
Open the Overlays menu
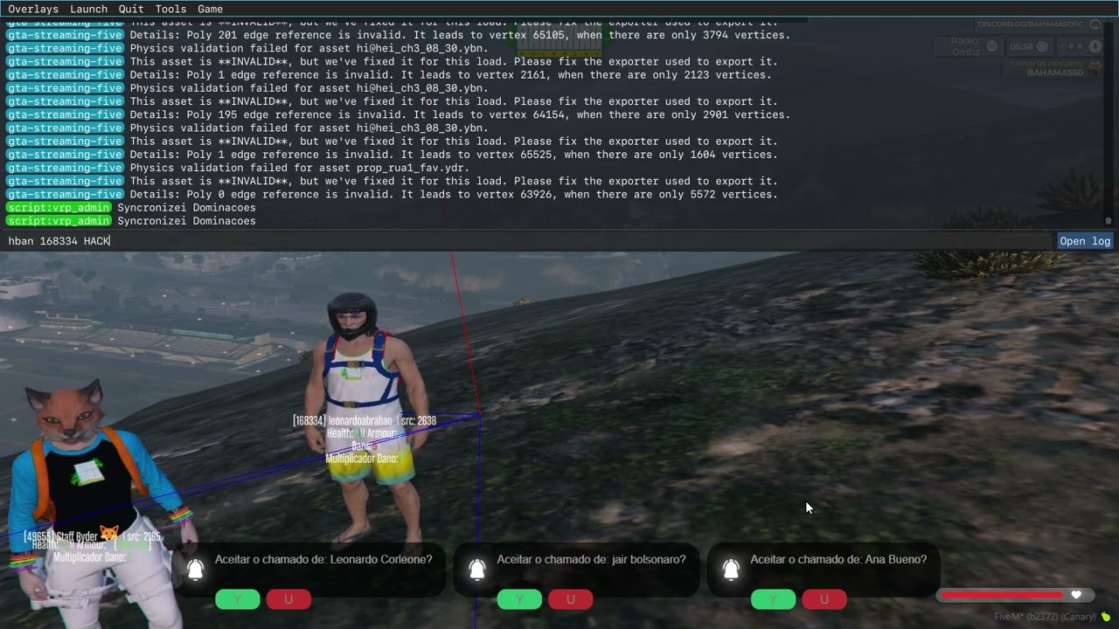33,9
